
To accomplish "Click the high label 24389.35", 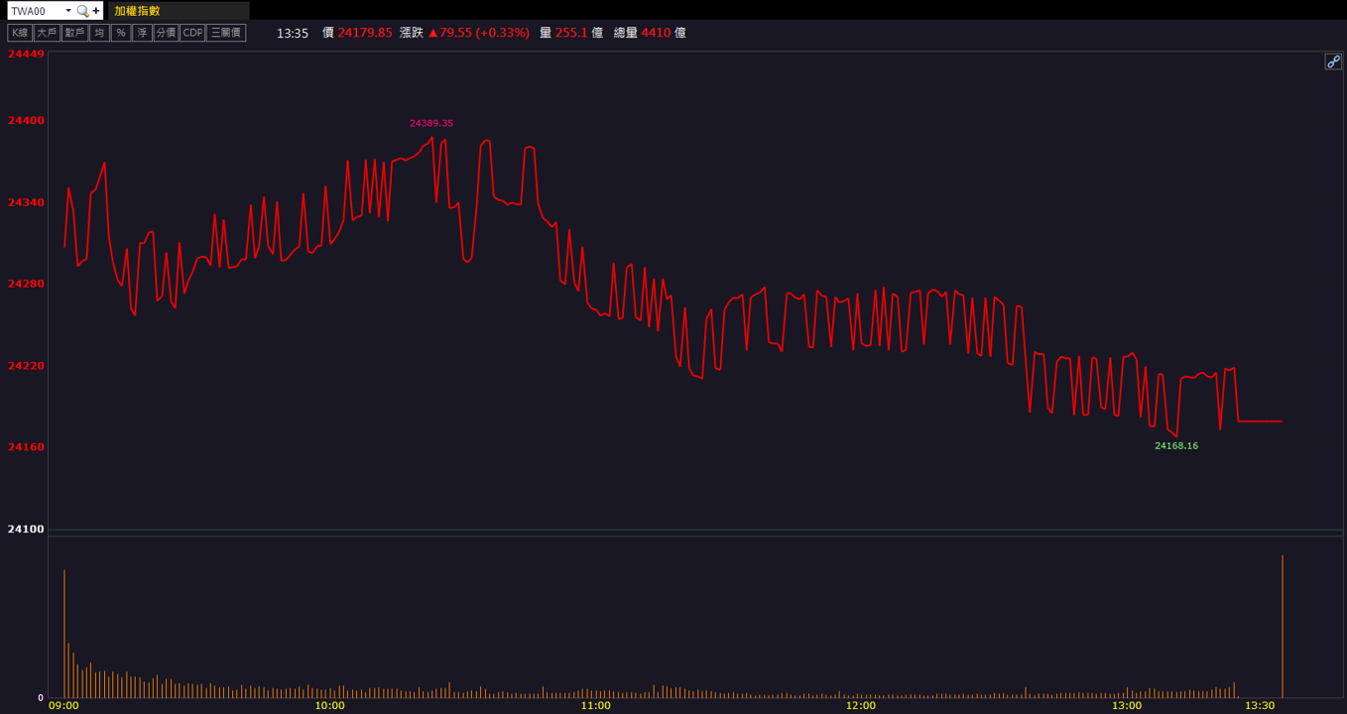I will pyautogui.click(x=431, y=123).
